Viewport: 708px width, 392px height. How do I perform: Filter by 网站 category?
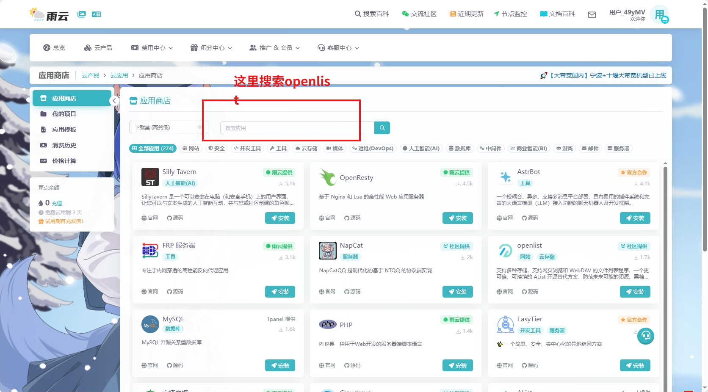pyautogui.click(x=191, y=149)
